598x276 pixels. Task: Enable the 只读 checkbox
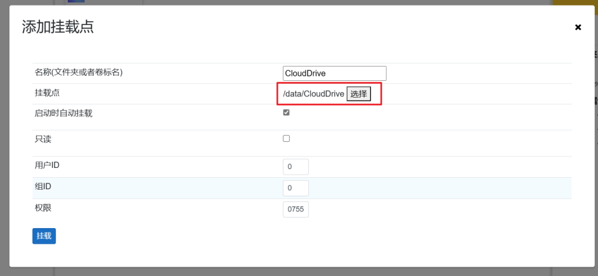287,139
